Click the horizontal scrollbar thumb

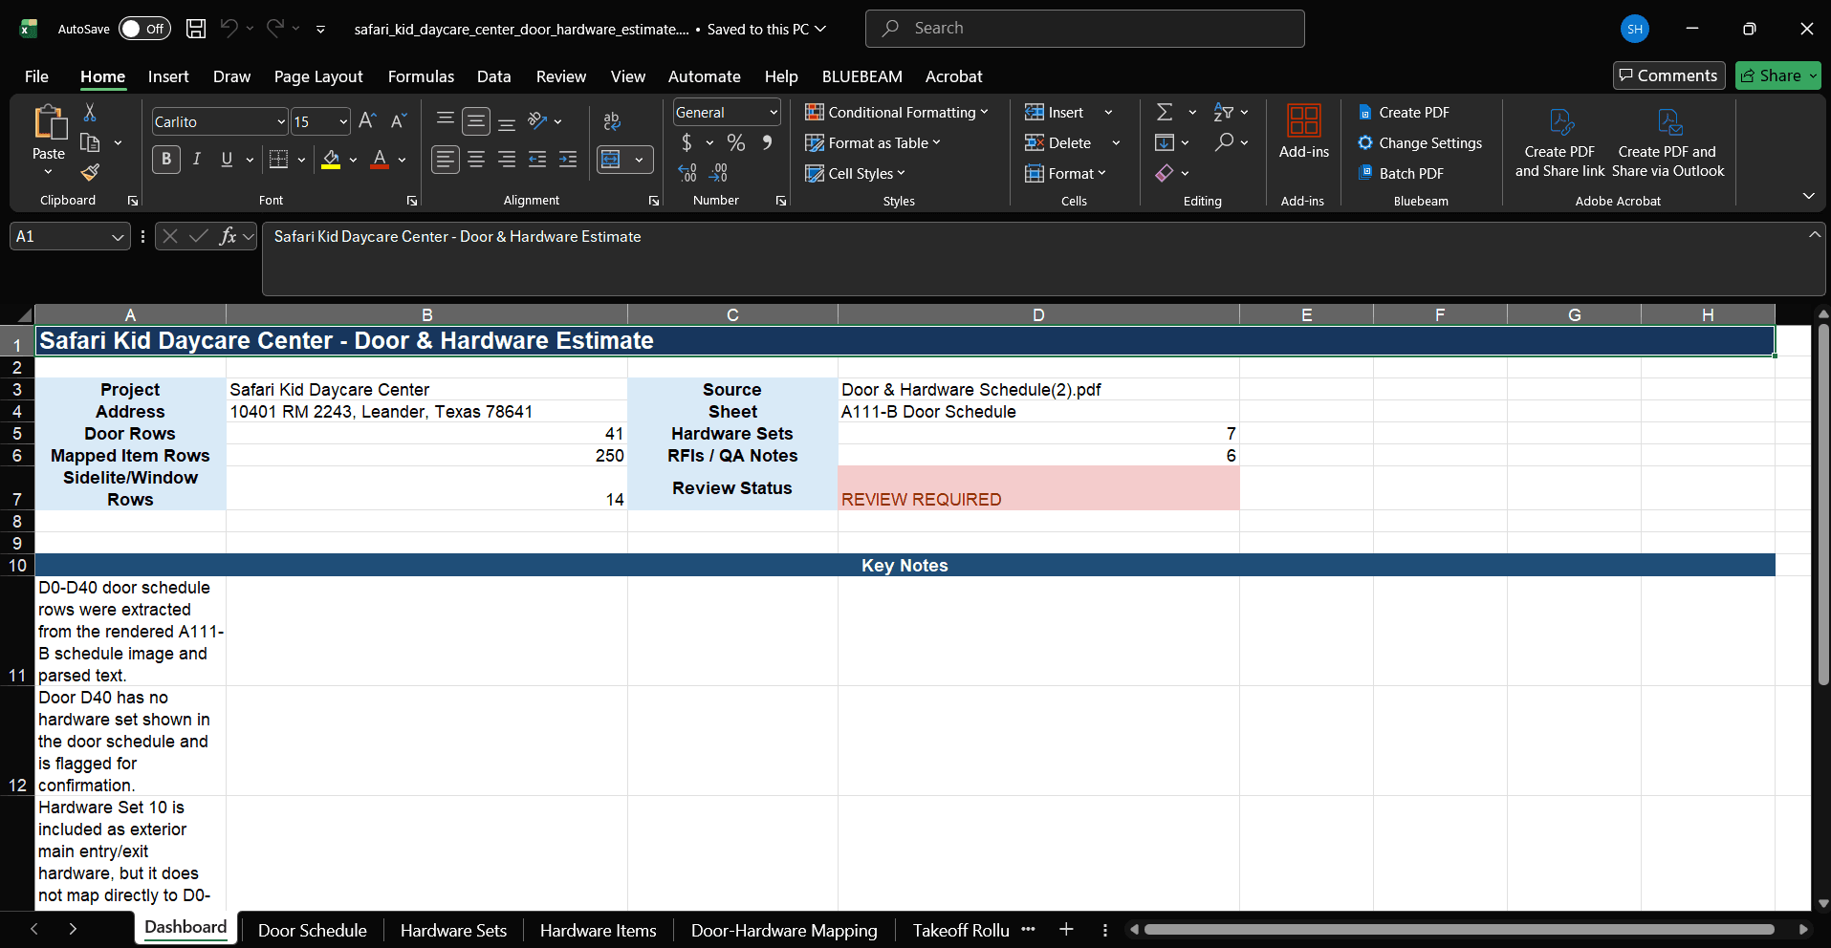1459,929
